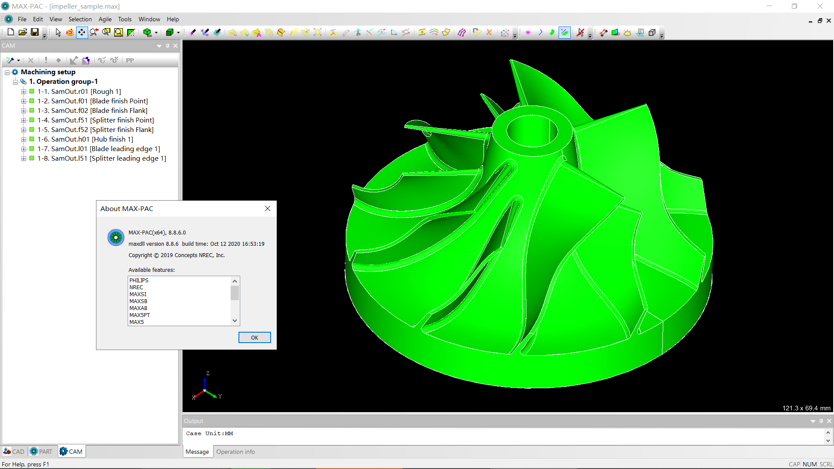Click the zoom window icon
The height and width of the screenshot is (469, 834).
[x=106, y=33]
